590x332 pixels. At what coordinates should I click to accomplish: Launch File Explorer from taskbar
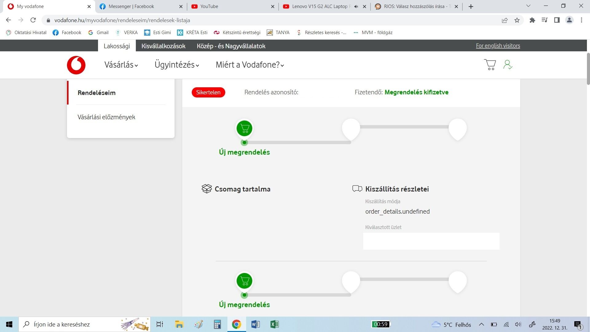click(x=179, y=324)
